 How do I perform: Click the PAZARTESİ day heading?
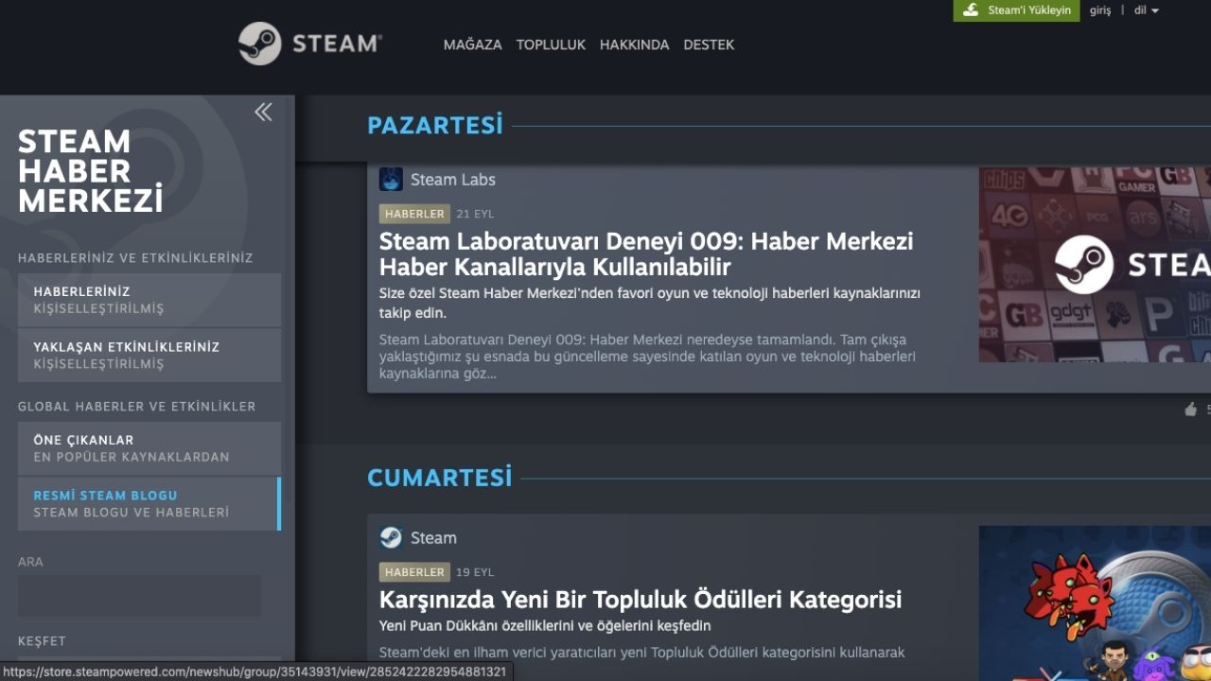pos(435,126)
